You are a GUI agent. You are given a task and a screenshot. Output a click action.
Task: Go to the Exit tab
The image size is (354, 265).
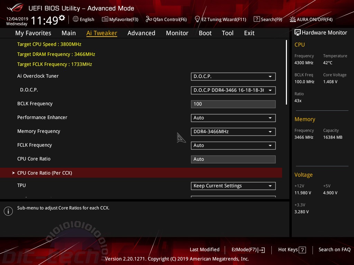coord(249,33)
